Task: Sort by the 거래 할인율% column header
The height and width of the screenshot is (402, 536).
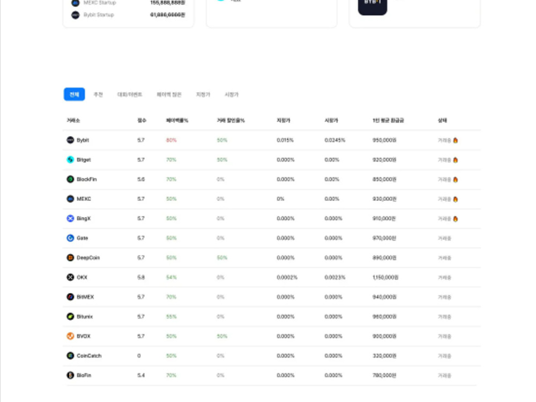Action: tap(230, 120)
